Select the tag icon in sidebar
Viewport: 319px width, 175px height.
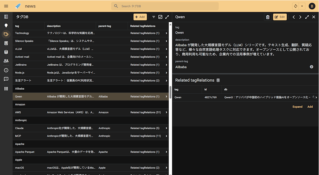[x=6, y=34]
